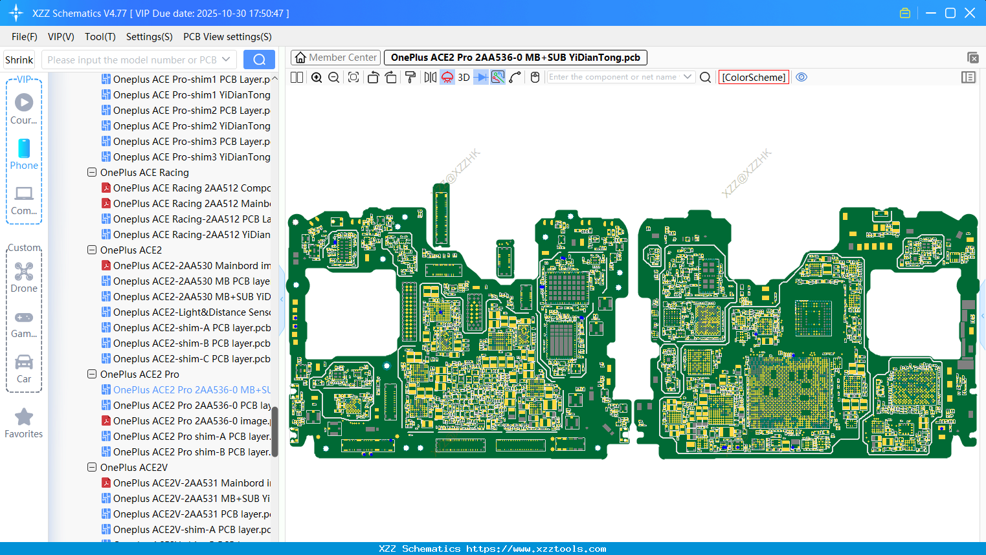Toggle the blue diode symbol tool
This screenshot has height=555, width=986.
tap(481, 78)
